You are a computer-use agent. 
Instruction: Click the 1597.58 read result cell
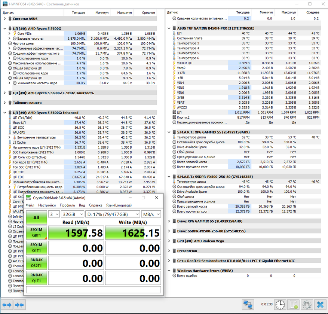[76, 233]
